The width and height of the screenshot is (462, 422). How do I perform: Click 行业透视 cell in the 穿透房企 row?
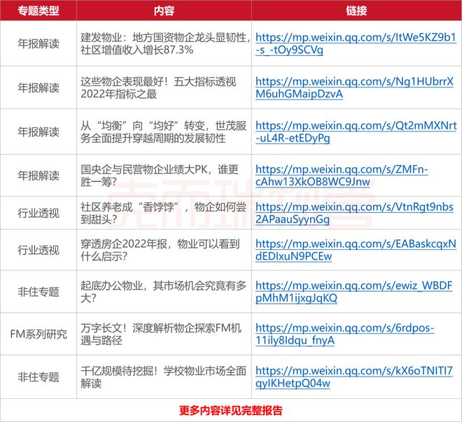point(38,250)
